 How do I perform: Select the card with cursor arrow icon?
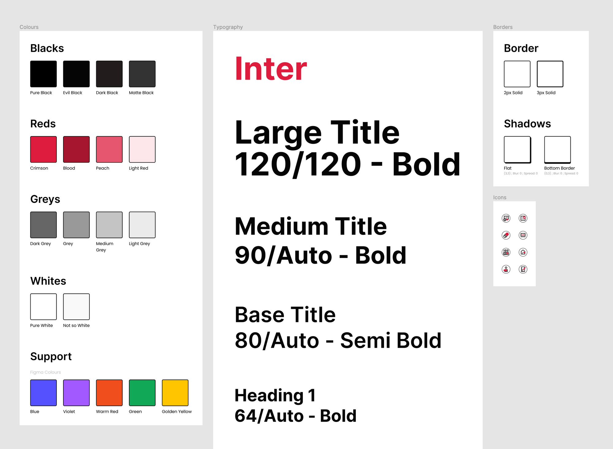[x=506, y=218]
